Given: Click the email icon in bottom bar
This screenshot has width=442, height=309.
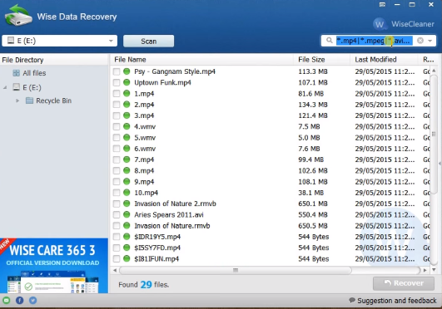Looking at the screenshot, I should [6, 300].
